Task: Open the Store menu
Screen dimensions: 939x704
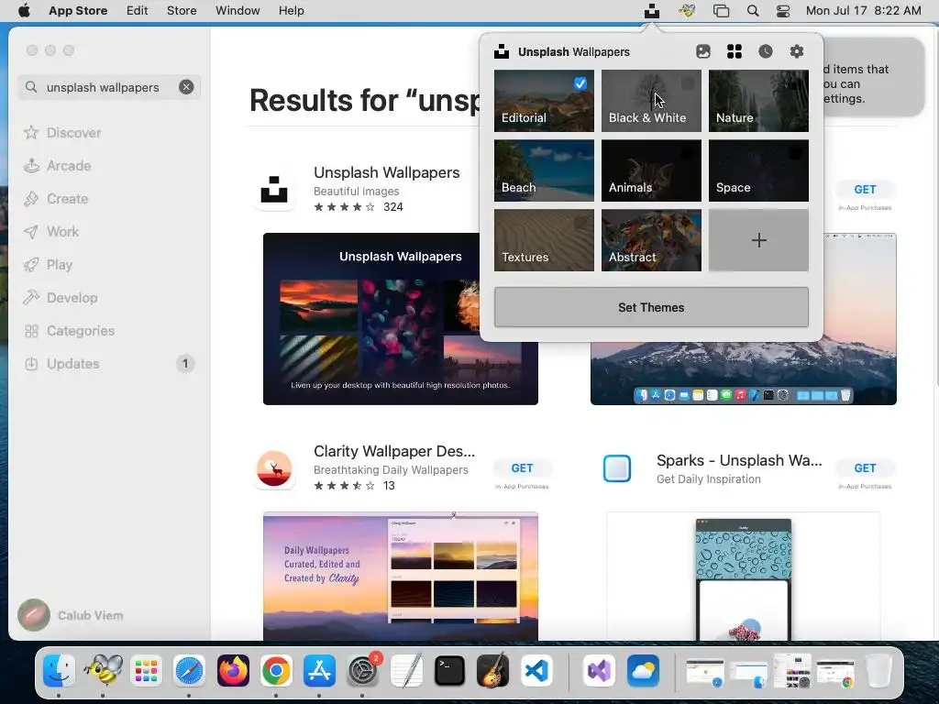Action: [182, 11]
